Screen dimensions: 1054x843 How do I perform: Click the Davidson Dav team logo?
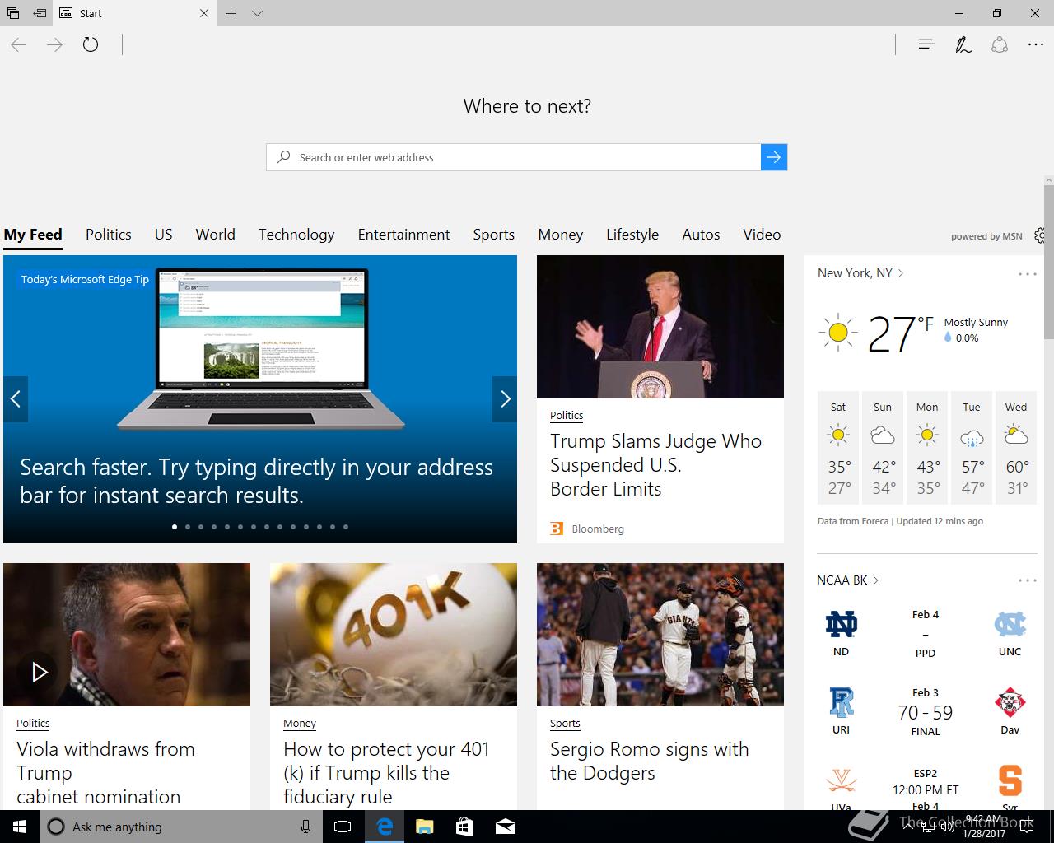(x=1010, y=703)
